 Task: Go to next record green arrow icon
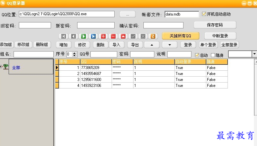(83, 36)
